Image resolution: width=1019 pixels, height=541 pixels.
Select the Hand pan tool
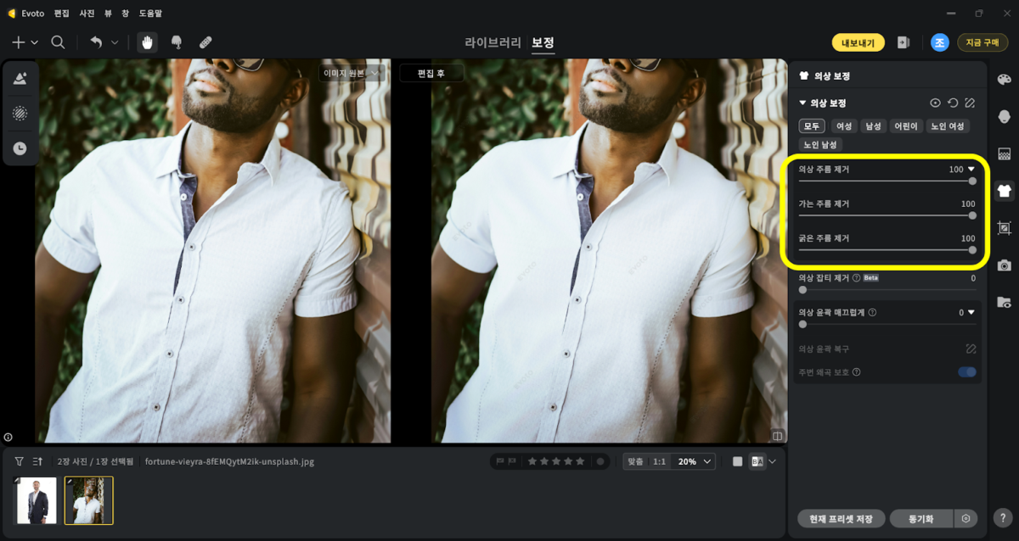(148, 42)
